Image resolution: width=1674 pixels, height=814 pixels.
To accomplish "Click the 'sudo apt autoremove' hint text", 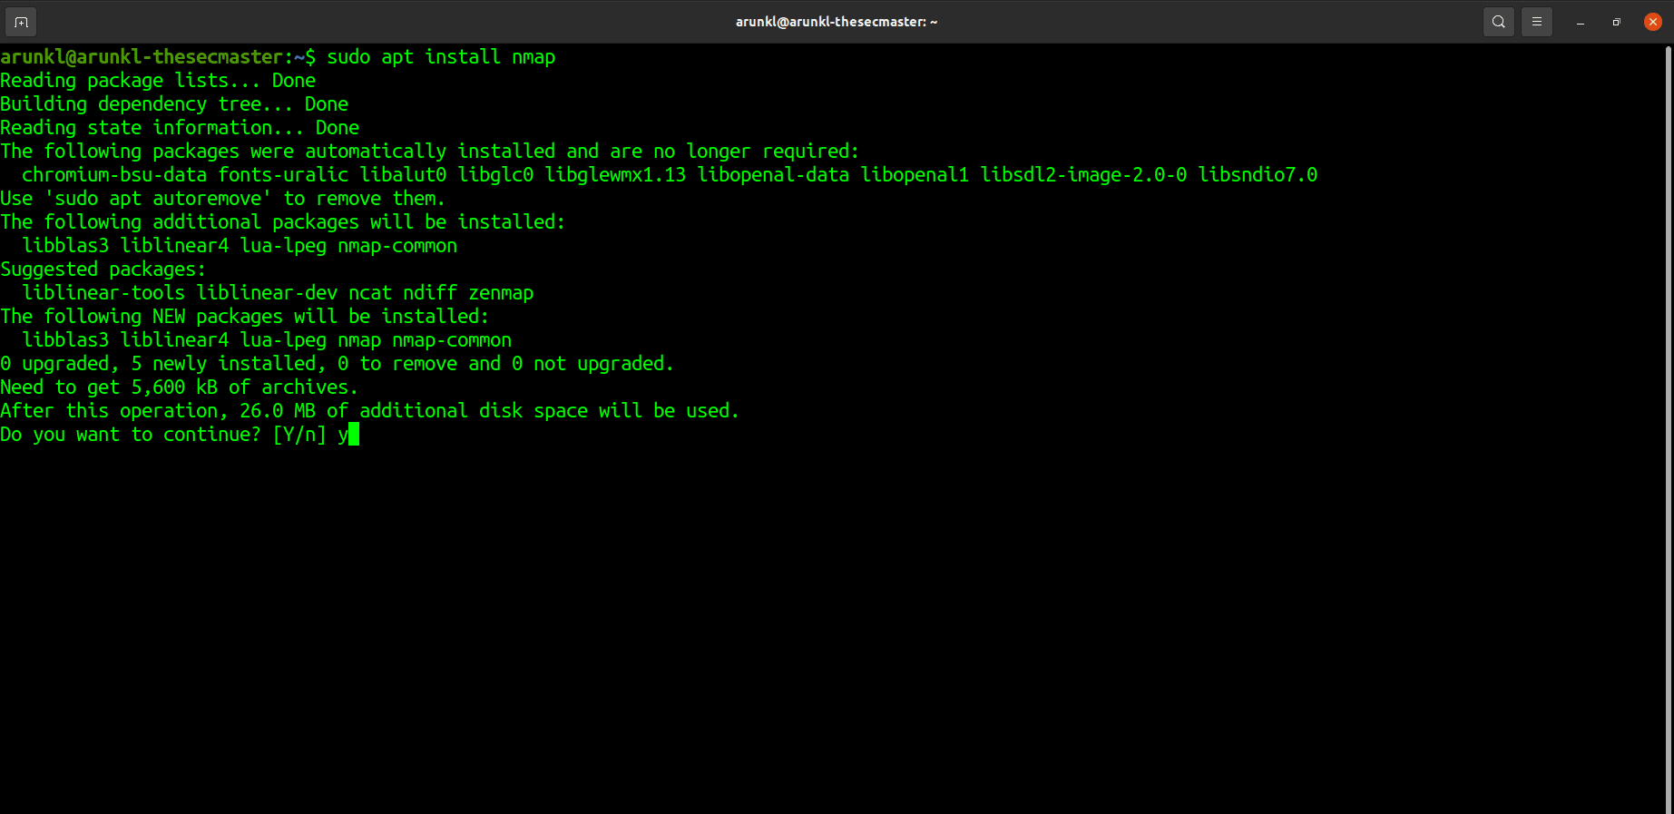I will [158, 199].
